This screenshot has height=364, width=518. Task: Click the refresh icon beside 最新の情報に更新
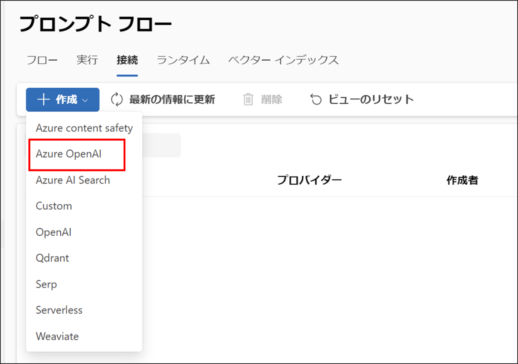pos(117,100)
